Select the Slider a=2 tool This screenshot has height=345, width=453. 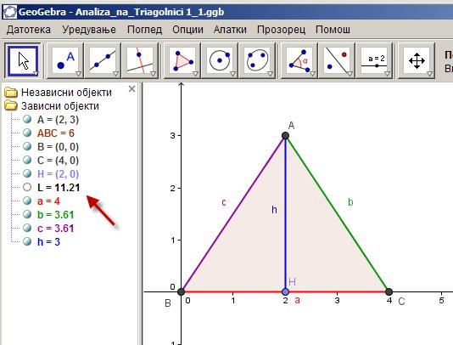tap(374, 60)
